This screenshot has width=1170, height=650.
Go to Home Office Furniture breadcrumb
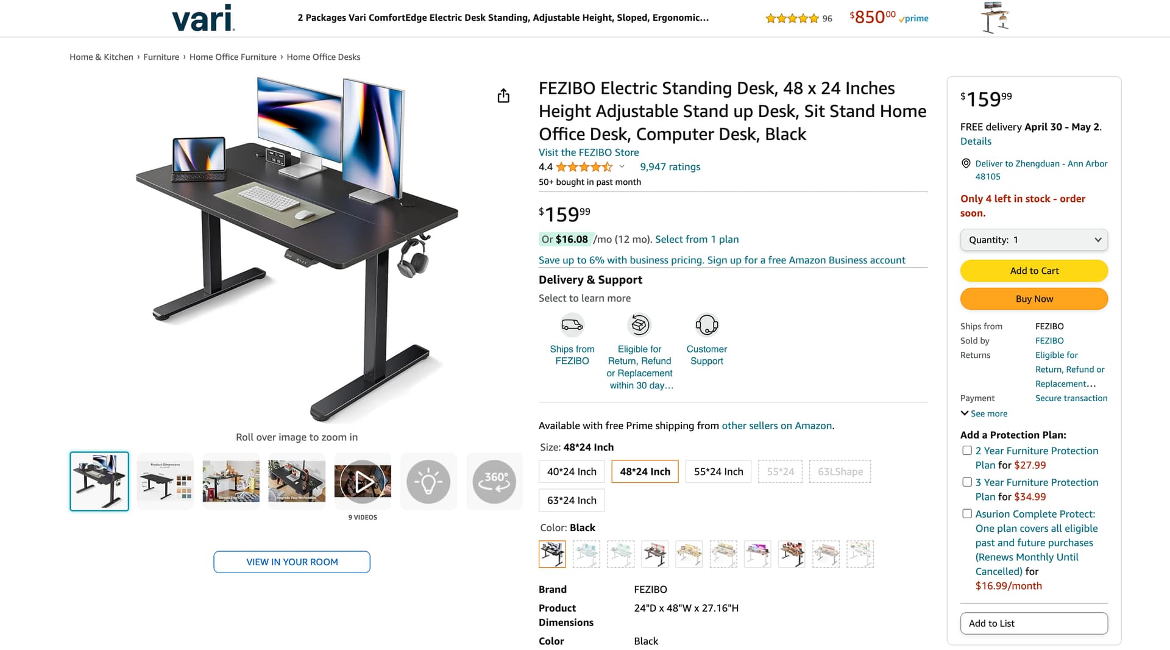233,57
